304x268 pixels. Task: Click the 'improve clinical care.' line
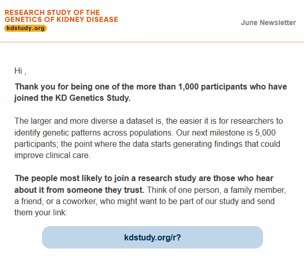[53, 155]
